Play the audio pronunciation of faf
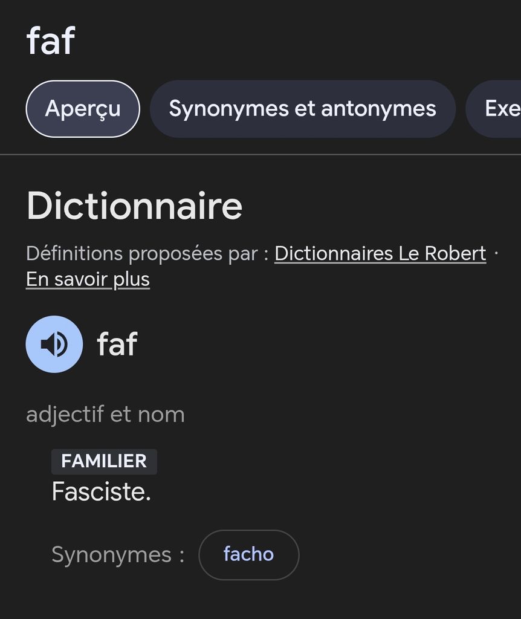Viewport: 521px width, 619px height. 54,344
